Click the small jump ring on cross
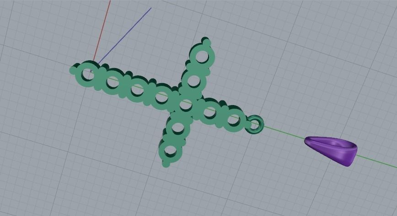397x216 pixels. pos(255,125)
